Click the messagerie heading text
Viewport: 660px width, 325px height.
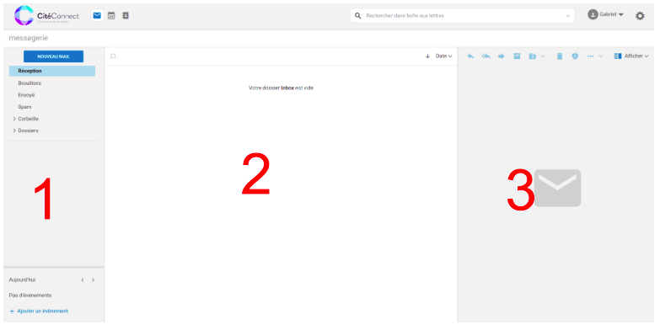[x=28, y=38]
